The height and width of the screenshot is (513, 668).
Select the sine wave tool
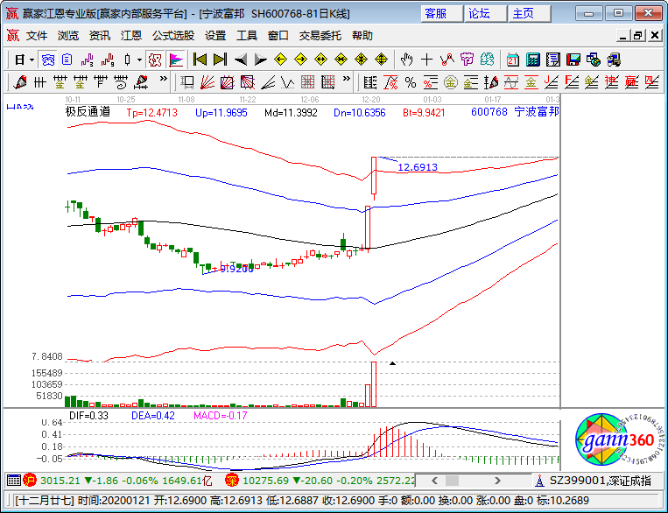(510, 81)
